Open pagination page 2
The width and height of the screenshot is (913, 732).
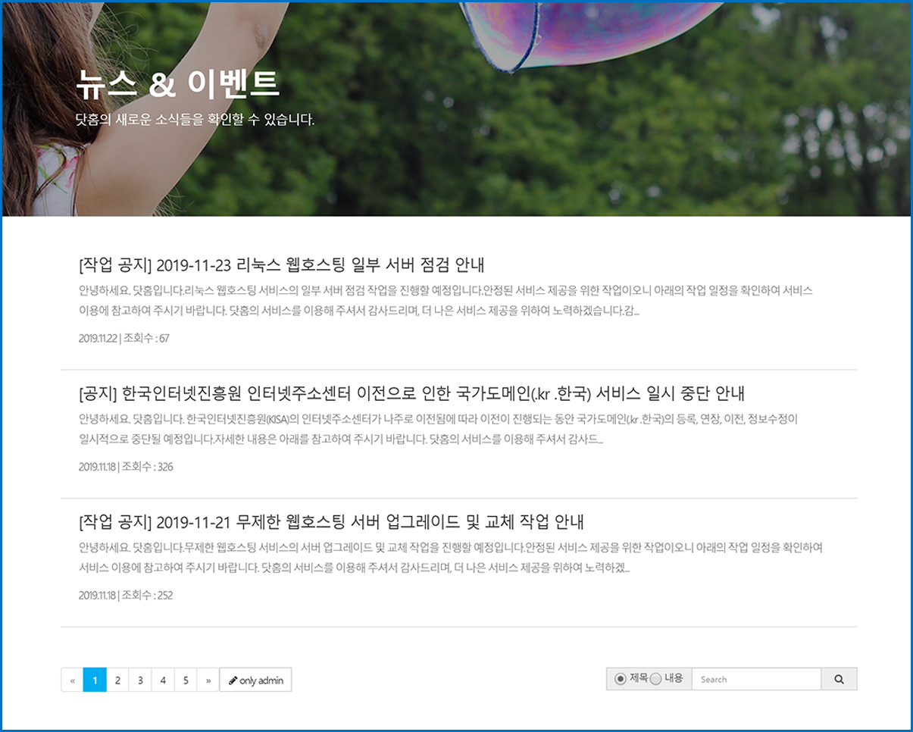pos(117,680)
